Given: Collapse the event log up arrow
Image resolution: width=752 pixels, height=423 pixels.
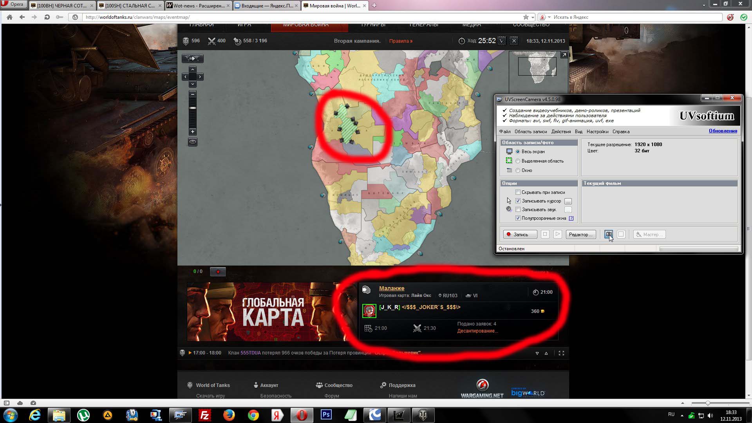Looking at the screenshot, I should (x=546, y=353).
